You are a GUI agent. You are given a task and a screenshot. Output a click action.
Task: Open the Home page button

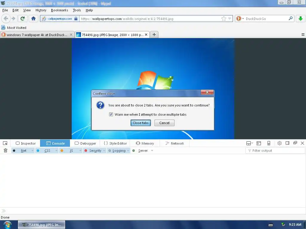[33, 18]
